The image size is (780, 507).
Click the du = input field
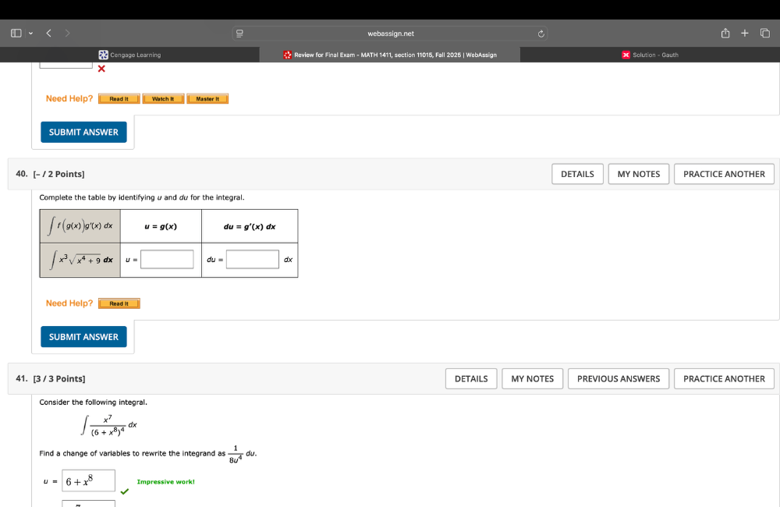[253, 259]
